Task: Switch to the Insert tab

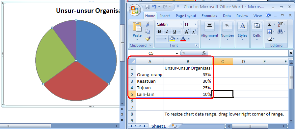Action: point(165,16)
